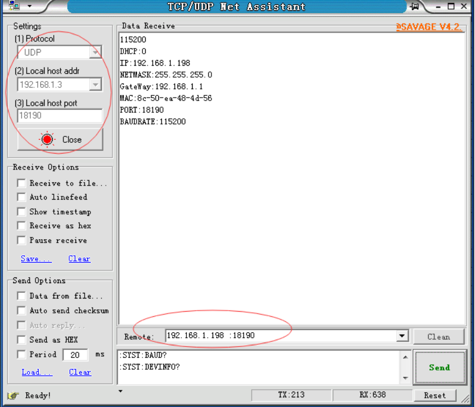Click the DHCP:0 received line
Viewport: 475px width, 407px height.
tap(133, 51)
